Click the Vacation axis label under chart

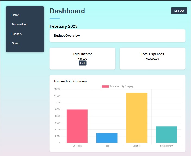[x=137, y=146]
